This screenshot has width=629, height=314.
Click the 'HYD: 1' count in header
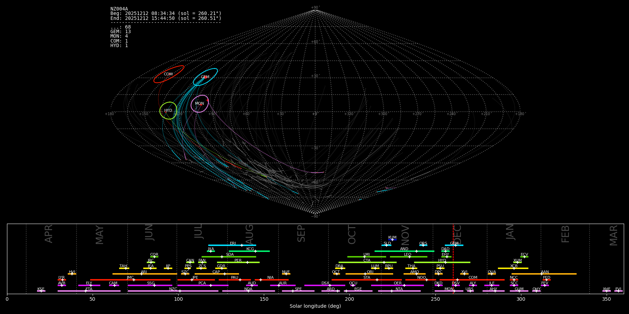pyautogui.click(x=119, y=46)
